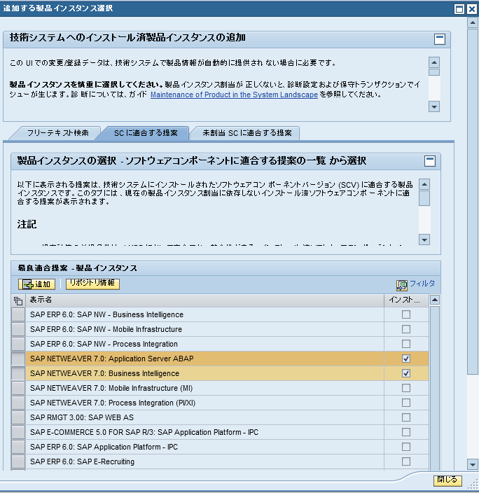Screen dimensions: 479x493
Task: Click scroll thumb in 製品インスタンスの選択 description
Action: [x=424, y=198]
